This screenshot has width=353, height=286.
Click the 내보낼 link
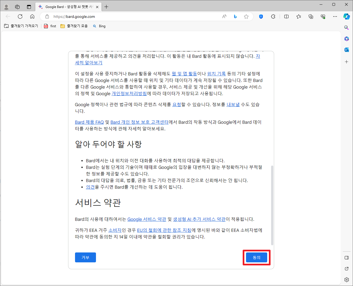(233, 105)
